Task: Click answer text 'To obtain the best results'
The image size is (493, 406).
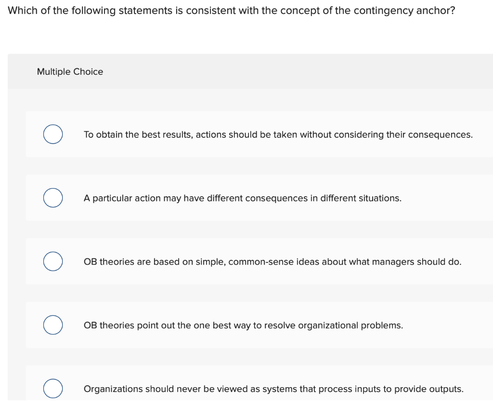Action: pyautogui.click(x=278, y=135)
